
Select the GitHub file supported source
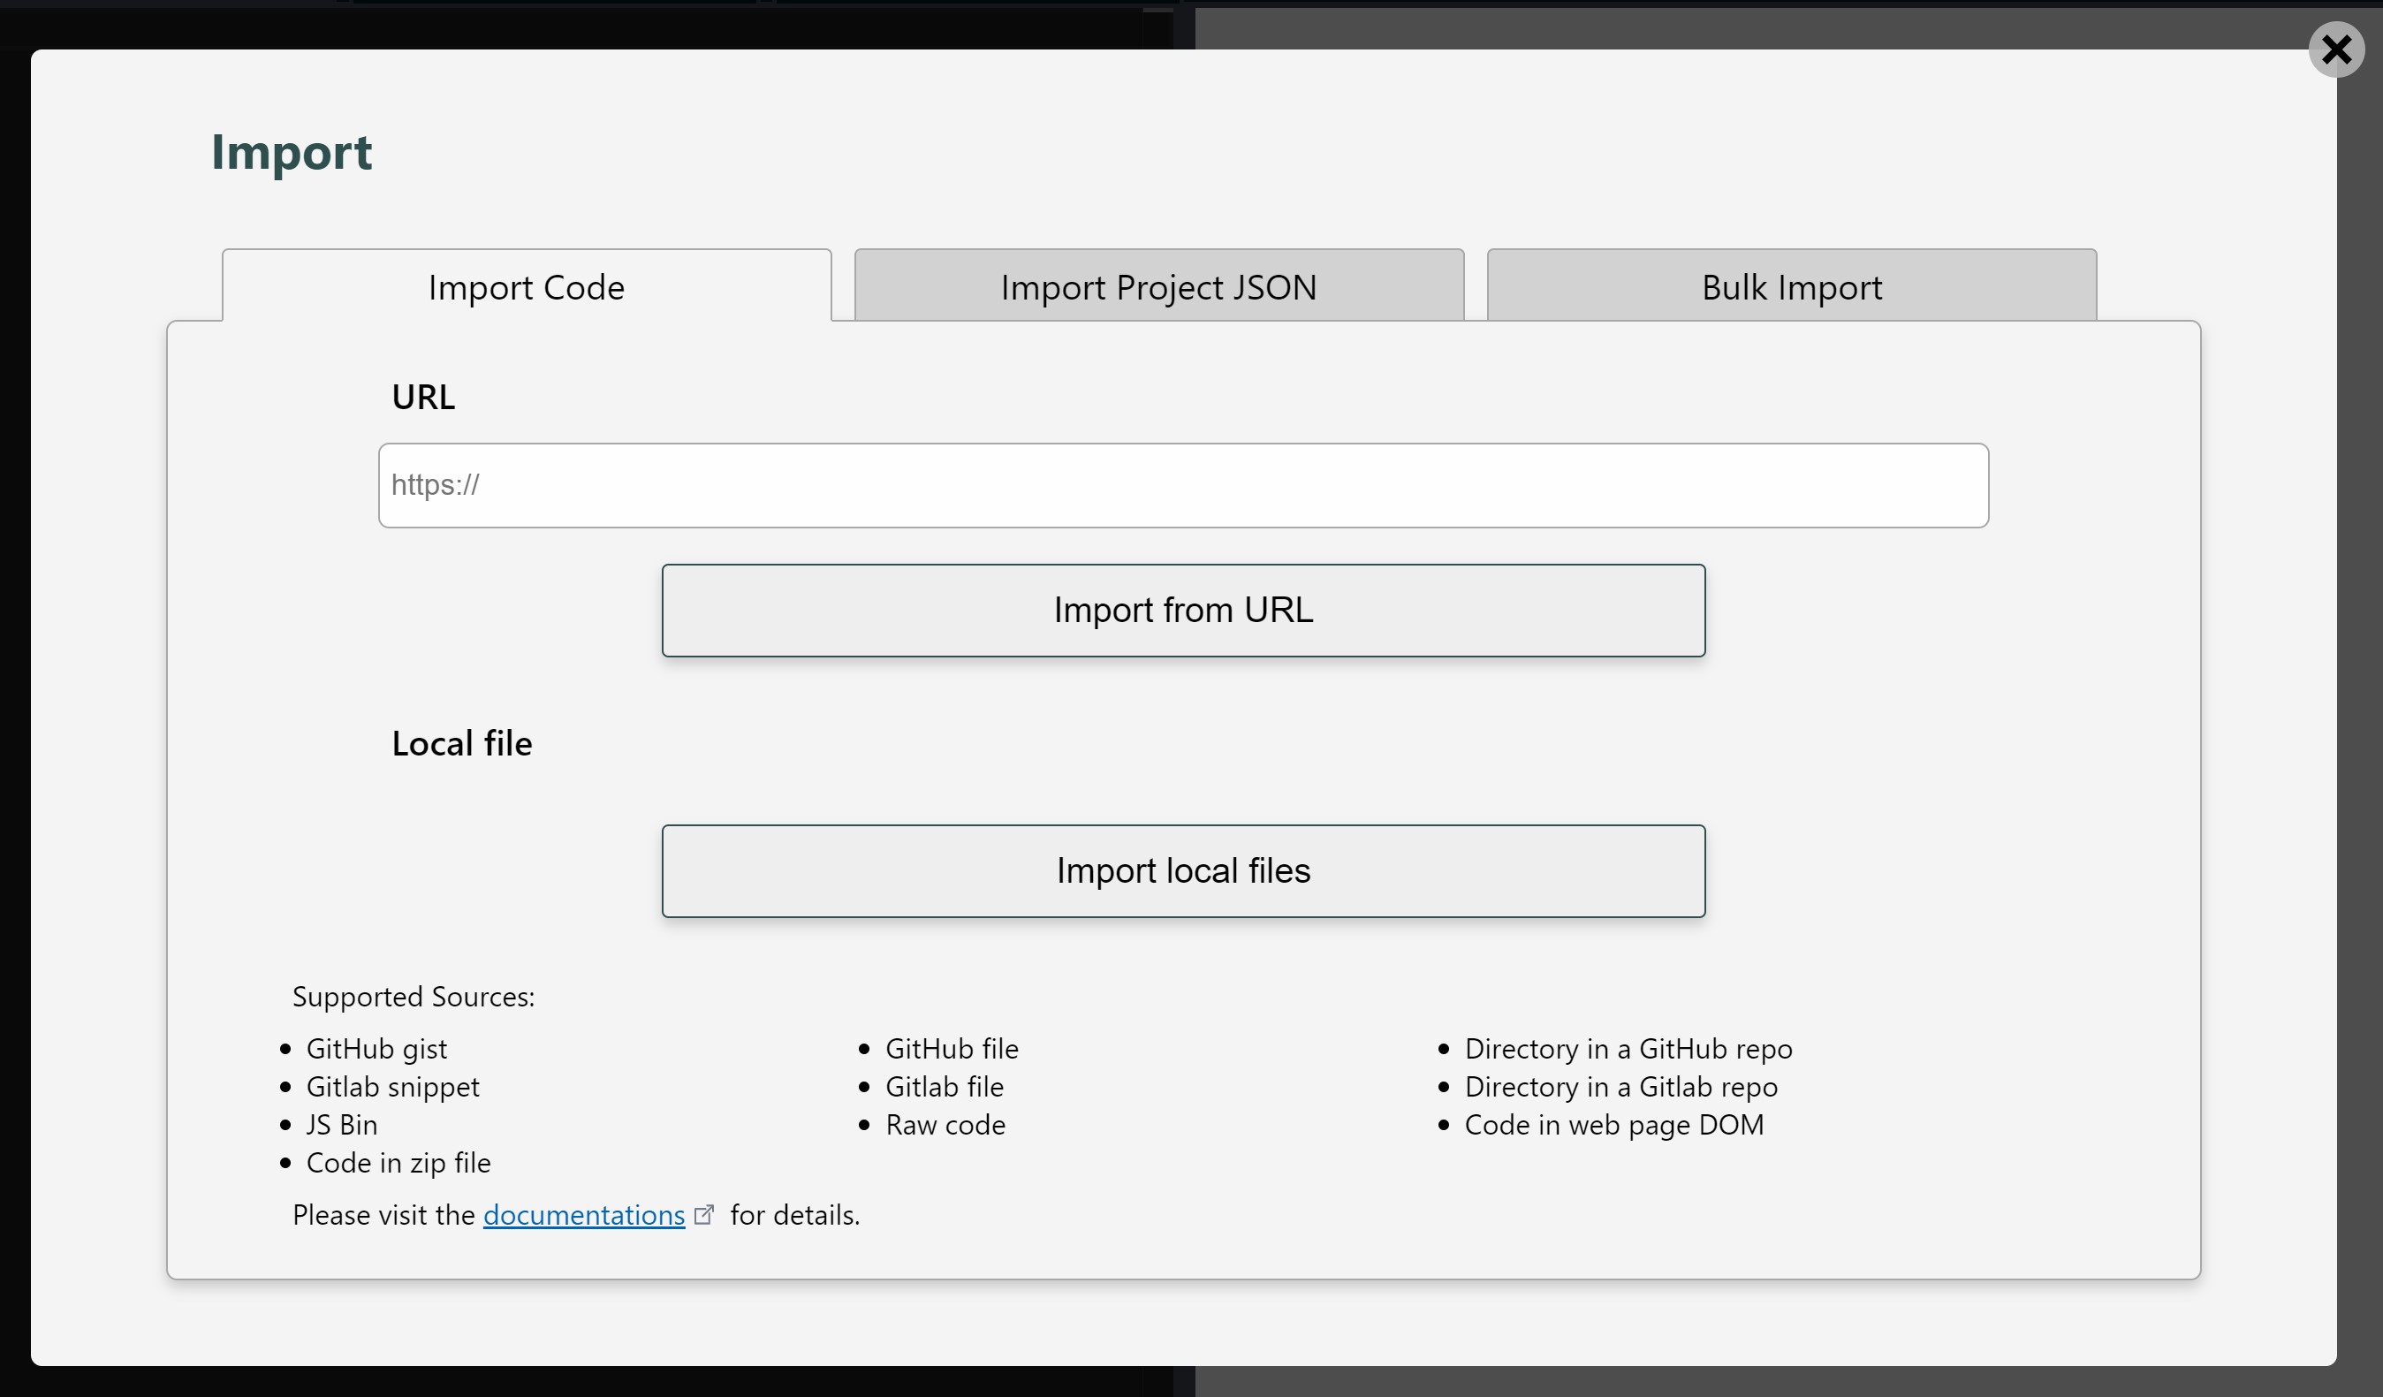pyautogui.click(x=952, y=1048)
